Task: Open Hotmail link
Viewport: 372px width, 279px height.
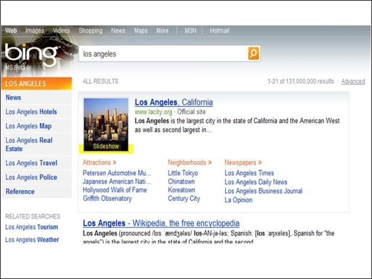Action: (220, 31)
